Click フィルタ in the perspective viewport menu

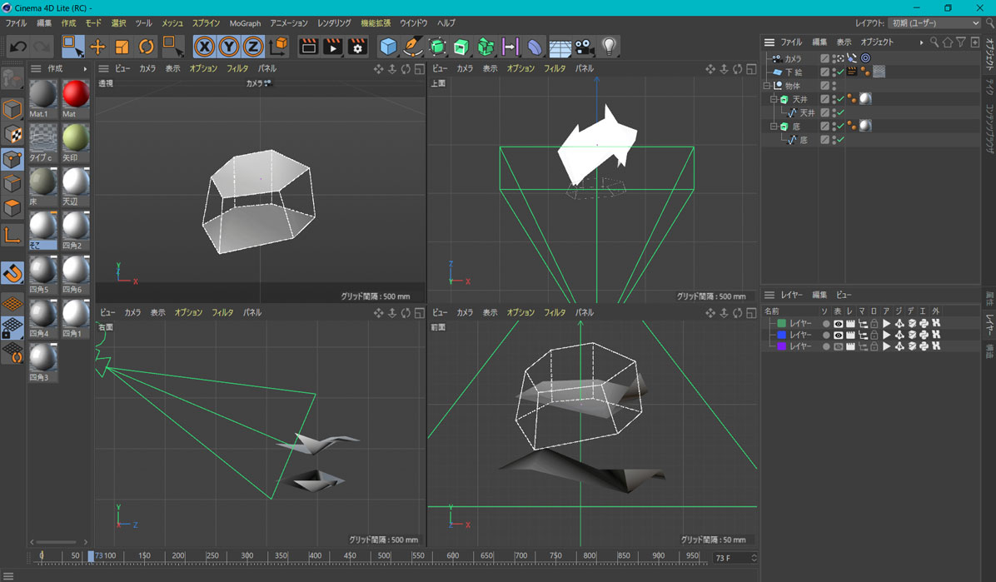pyautogui.click(x=237, y=69)
